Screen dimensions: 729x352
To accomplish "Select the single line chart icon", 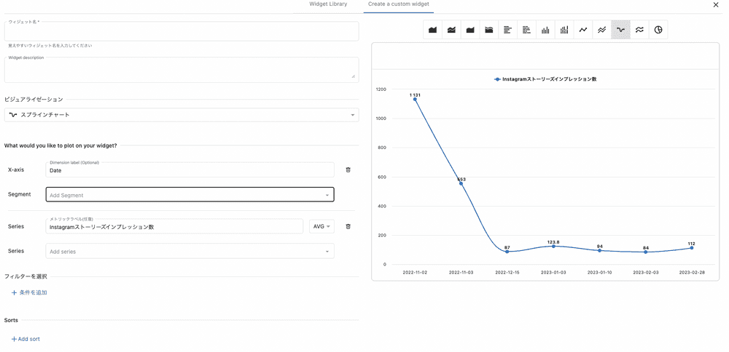I will tap(583, 30).
